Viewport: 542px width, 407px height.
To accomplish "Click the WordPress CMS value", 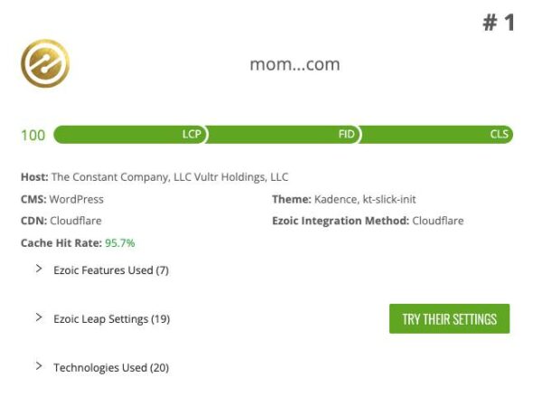I will coord(77,199).
